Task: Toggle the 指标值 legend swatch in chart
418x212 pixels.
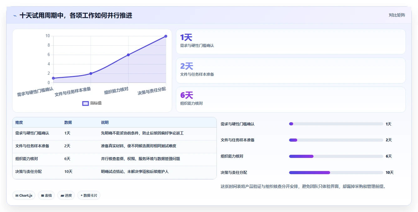Action: 85,103
